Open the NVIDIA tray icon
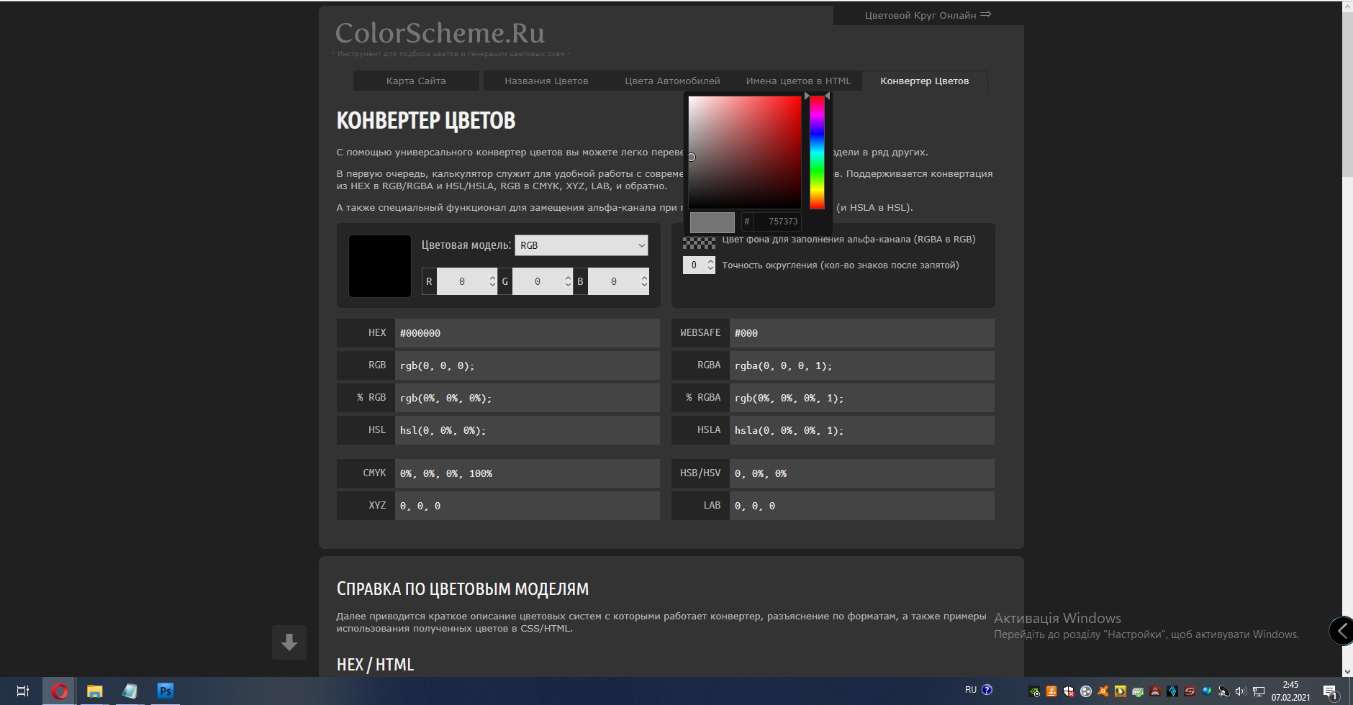 [1034, 692]
